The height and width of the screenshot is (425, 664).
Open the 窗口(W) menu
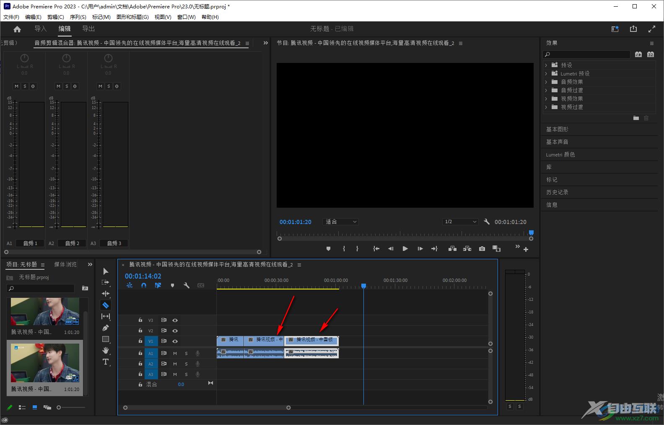[x=187, y=17]
